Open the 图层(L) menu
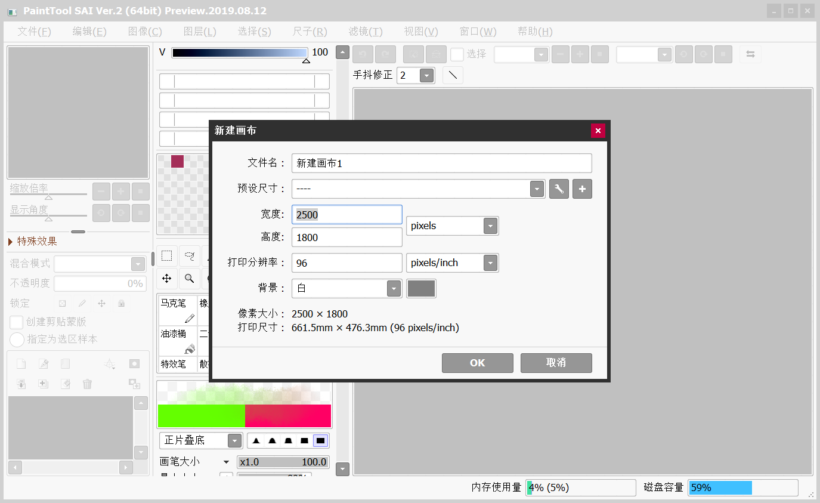The image size is (820, 503). coord(200,32)
